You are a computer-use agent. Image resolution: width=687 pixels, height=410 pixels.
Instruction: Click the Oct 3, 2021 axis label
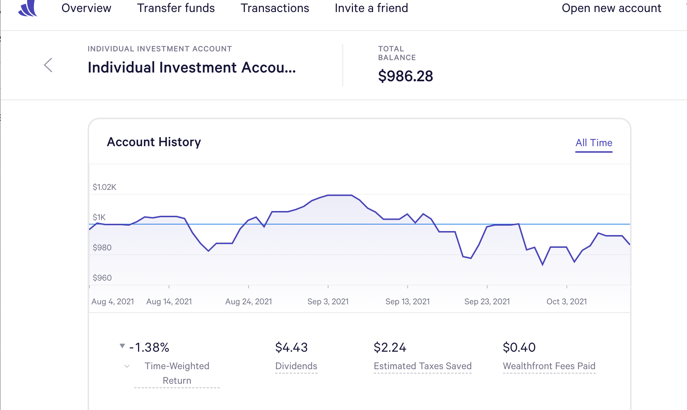click(567, 302)
